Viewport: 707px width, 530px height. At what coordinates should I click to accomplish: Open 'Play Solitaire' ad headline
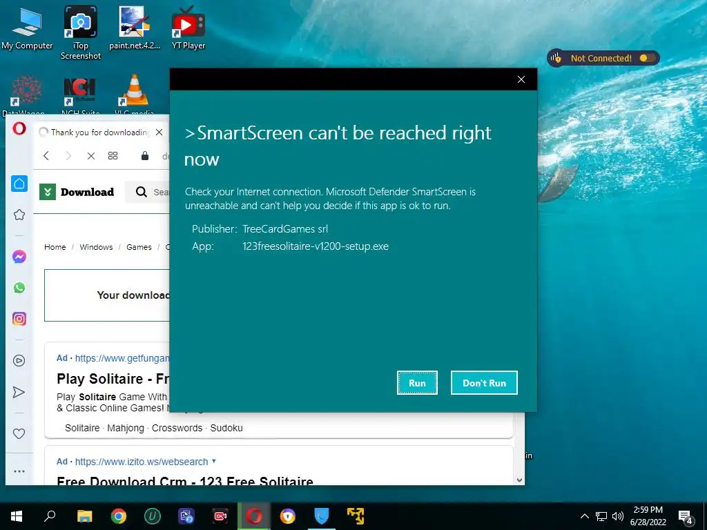(113, 379)
